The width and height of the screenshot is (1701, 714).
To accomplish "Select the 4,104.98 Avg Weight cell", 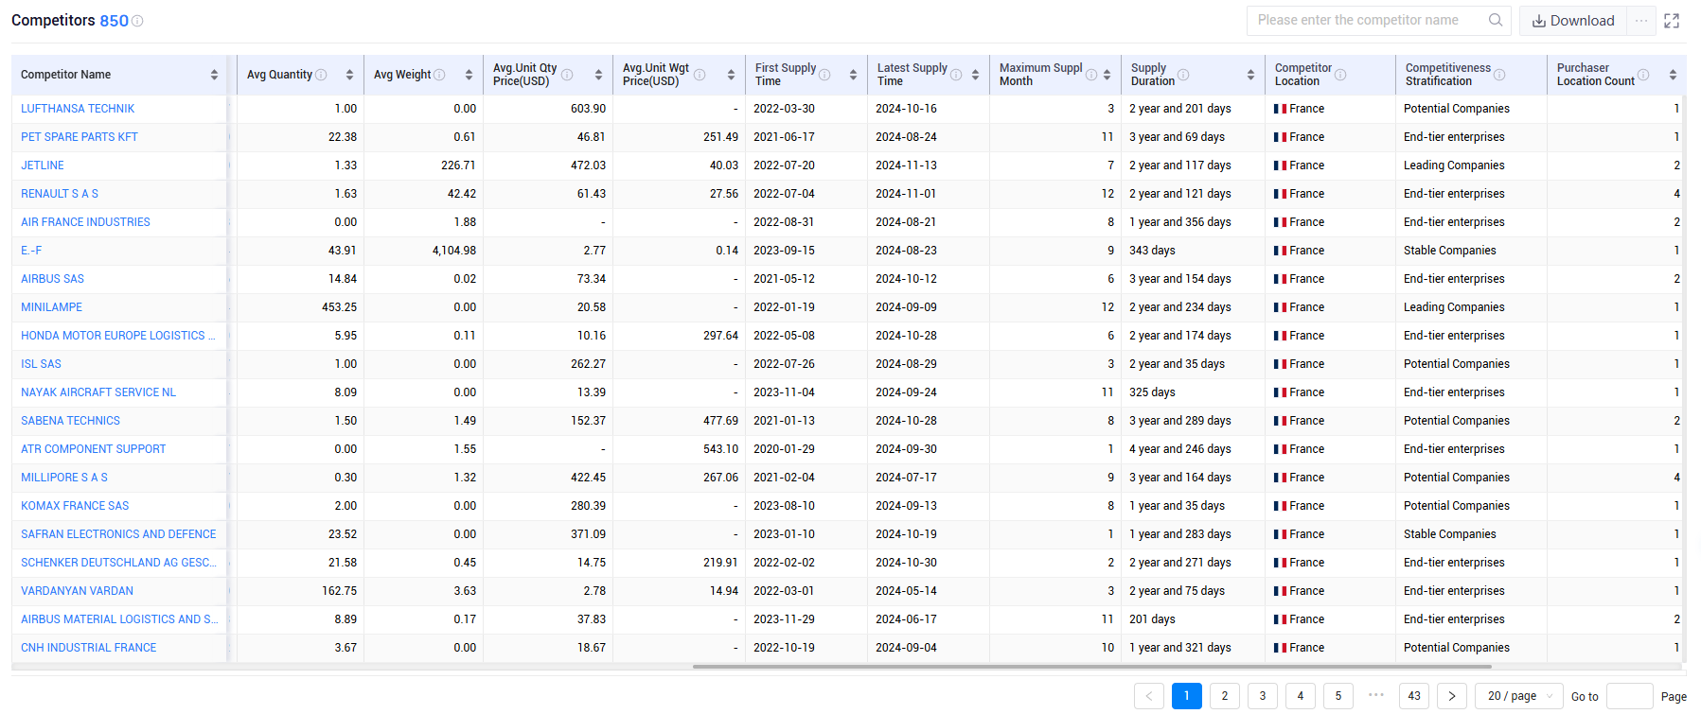I will pyautogui.click(x=423, y=251).
